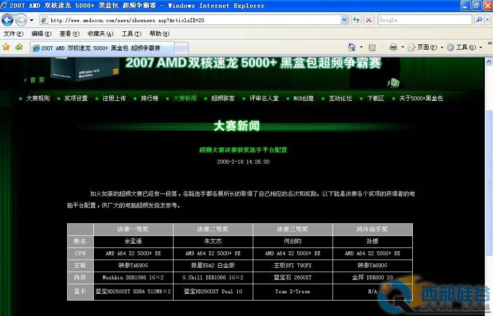Viewport: 493px width, 316px height.
Task: Open the MOD创意 navigation link
Action: point(304,98)
